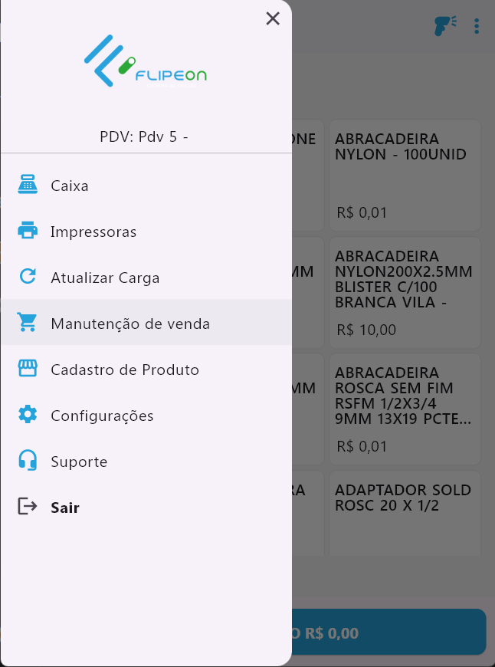Click the headset Suporte icon
The image size is (495, 667).
(28, 461)
